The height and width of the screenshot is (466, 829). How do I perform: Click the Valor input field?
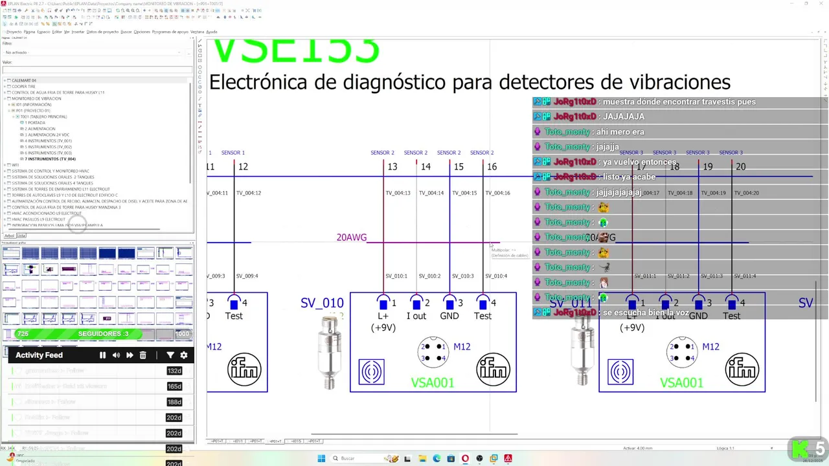pyautogui.click(x=97, y=70)
